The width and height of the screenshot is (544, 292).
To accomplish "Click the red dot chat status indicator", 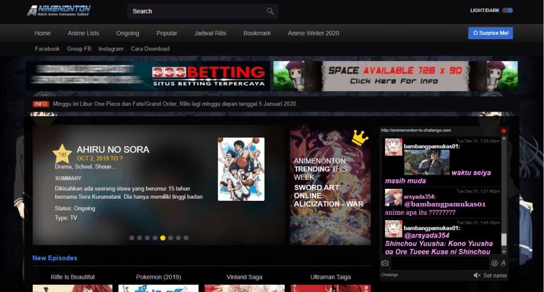I will [503, 130].
